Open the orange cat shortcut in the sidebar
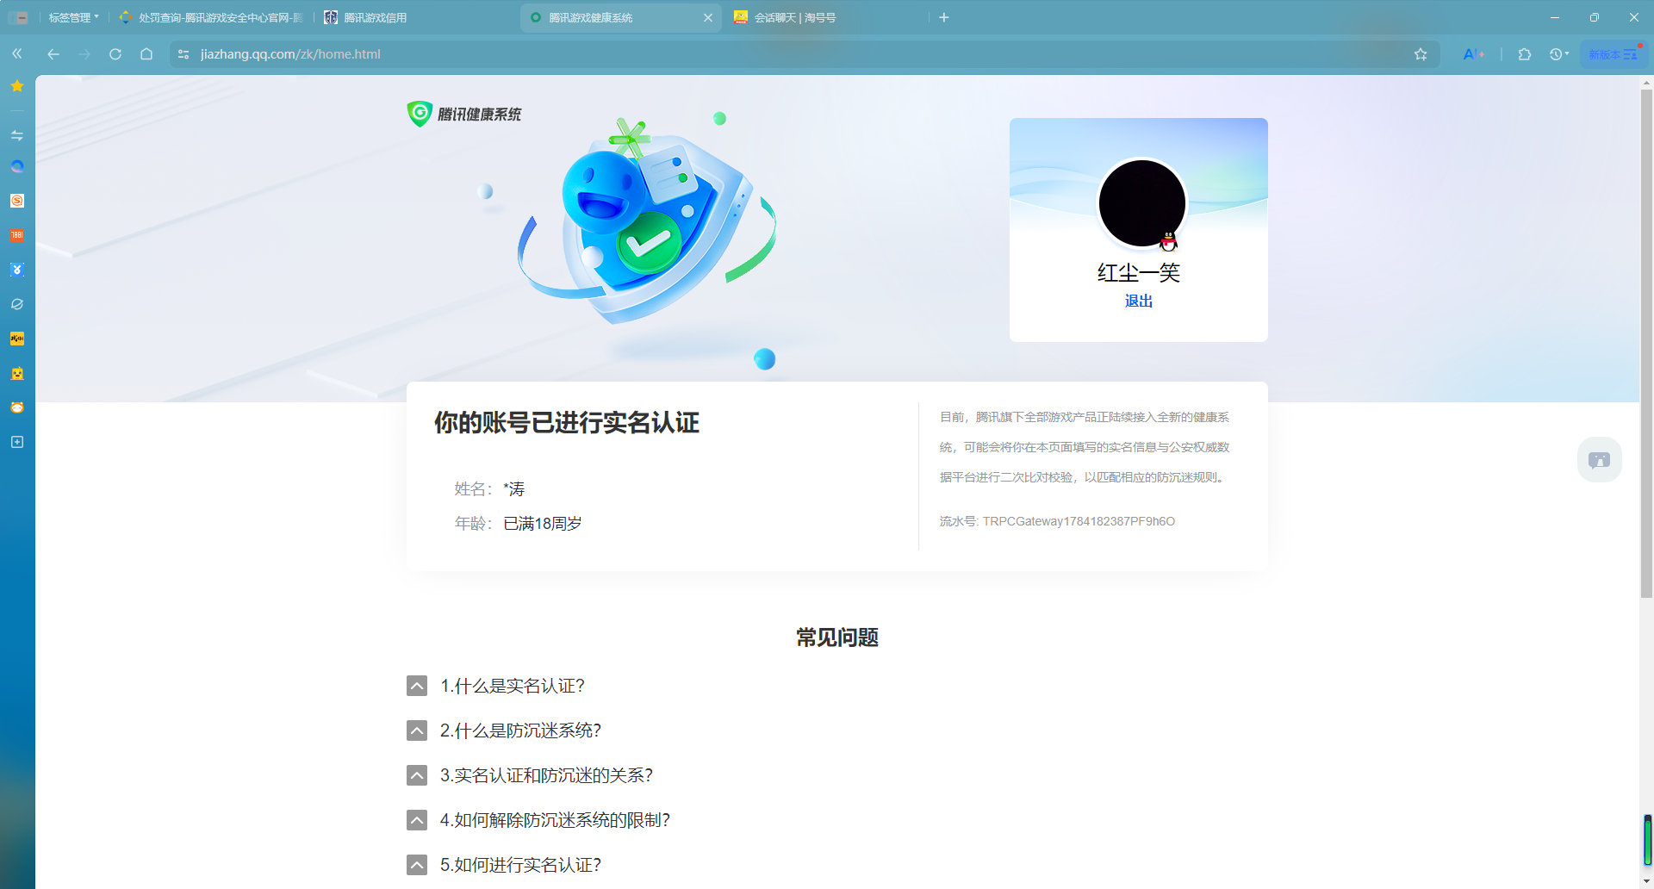 point(17,407)
